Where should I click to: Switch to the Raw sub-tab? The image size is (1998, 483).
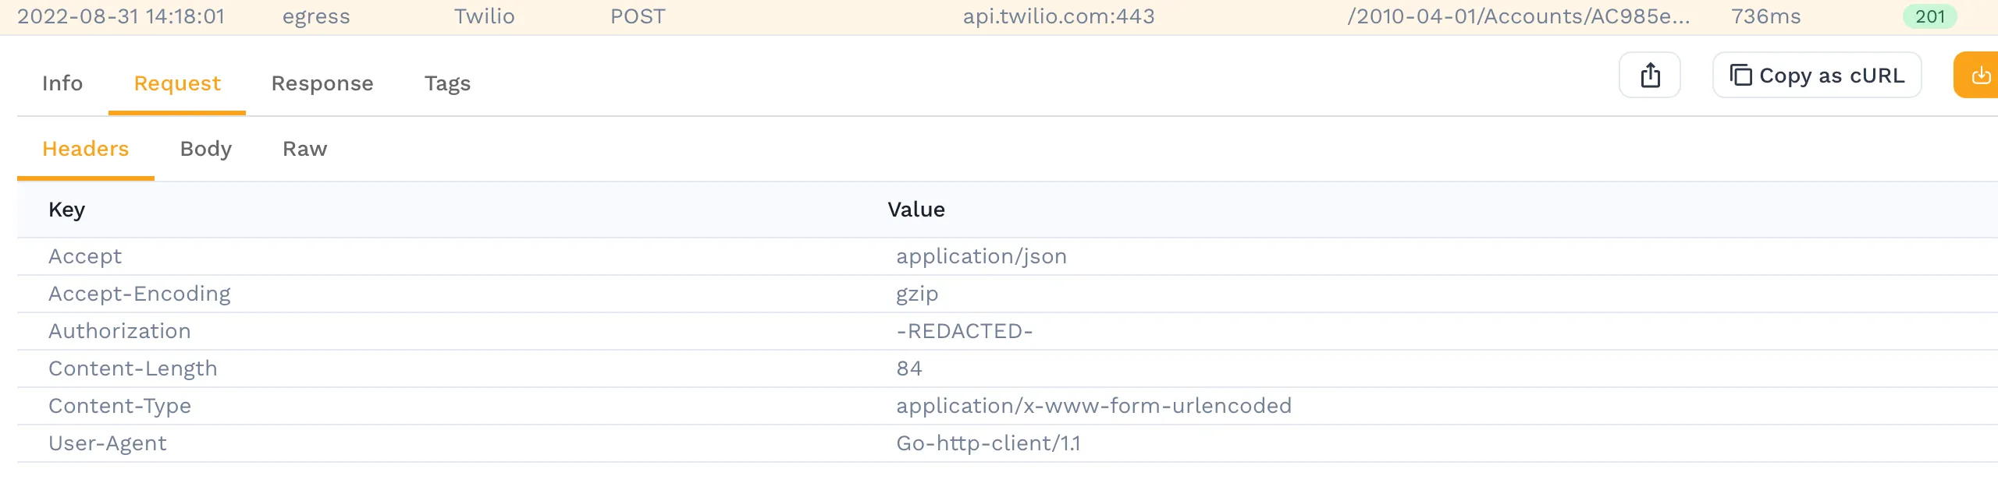305,149
